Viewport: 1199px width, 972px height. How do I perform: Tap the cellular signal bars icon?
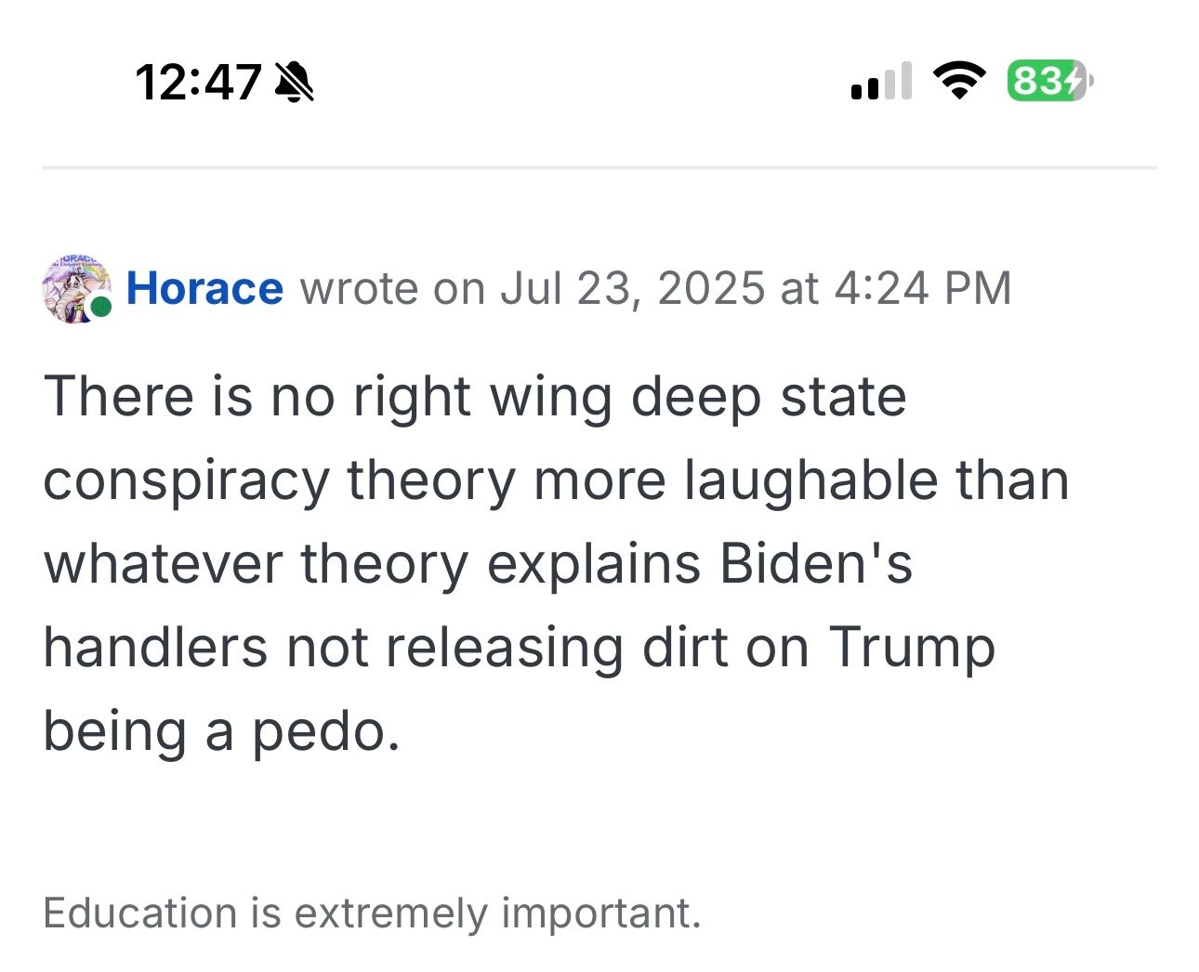[x=880, y=82]
